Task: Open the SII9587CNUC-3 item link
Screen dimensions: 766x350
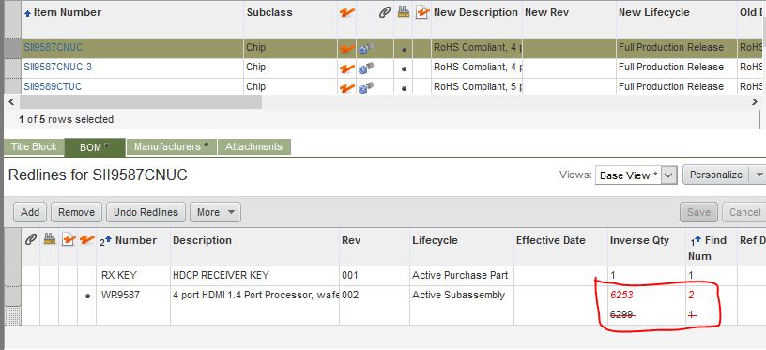Action: (x=57, y=67)
